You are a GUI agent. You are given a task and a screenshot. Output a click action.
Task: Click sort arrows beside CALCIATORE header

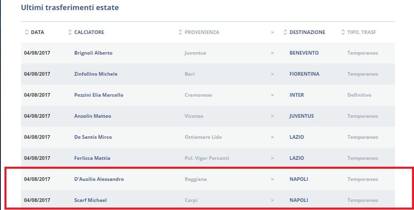[x=70, y=32]
